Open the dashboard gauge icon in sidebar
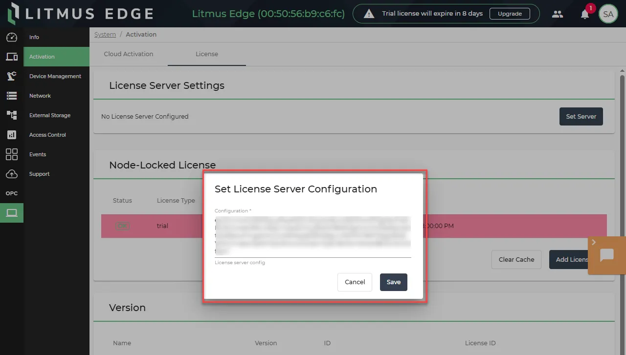 coord(12,37)
